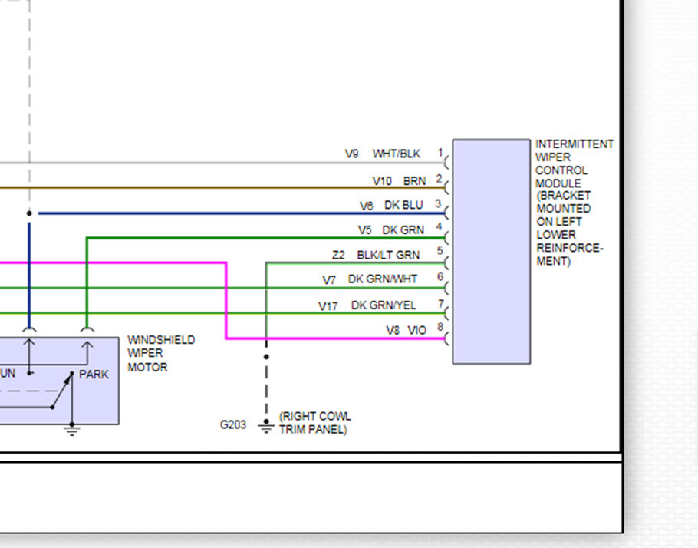
Task: Click the wiper motor ground symbol
Action: click(x=71, y=430)
